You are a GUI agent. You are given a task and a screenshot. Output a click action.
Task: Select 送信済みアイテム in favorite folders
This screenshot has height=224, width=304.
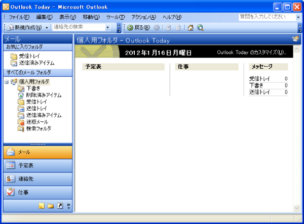click(x=36, y=63)
